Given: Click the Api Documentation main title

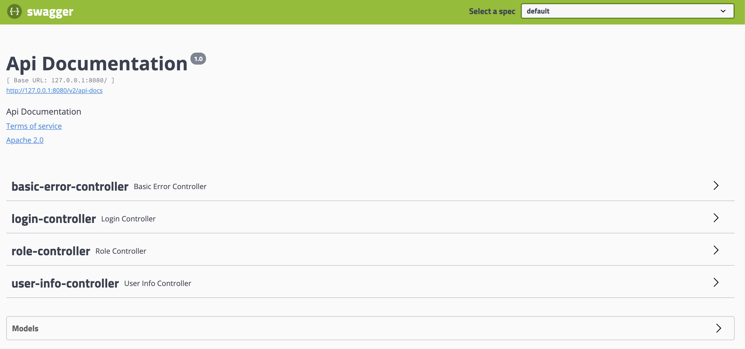Looking at the screenshot, I should [x=97, y=64].
